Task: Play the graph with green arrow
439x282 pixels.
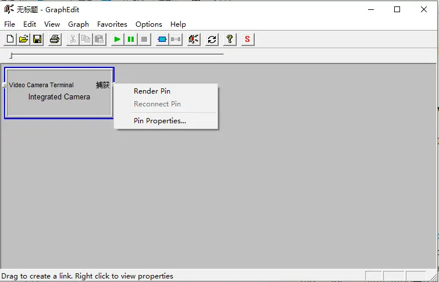Action: [x=117, y=39]
